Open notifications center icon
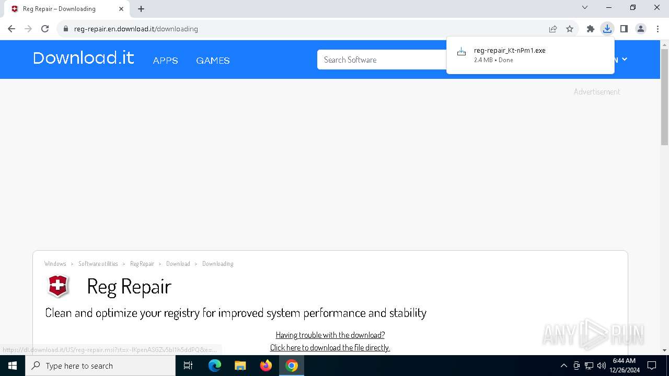 652,366
